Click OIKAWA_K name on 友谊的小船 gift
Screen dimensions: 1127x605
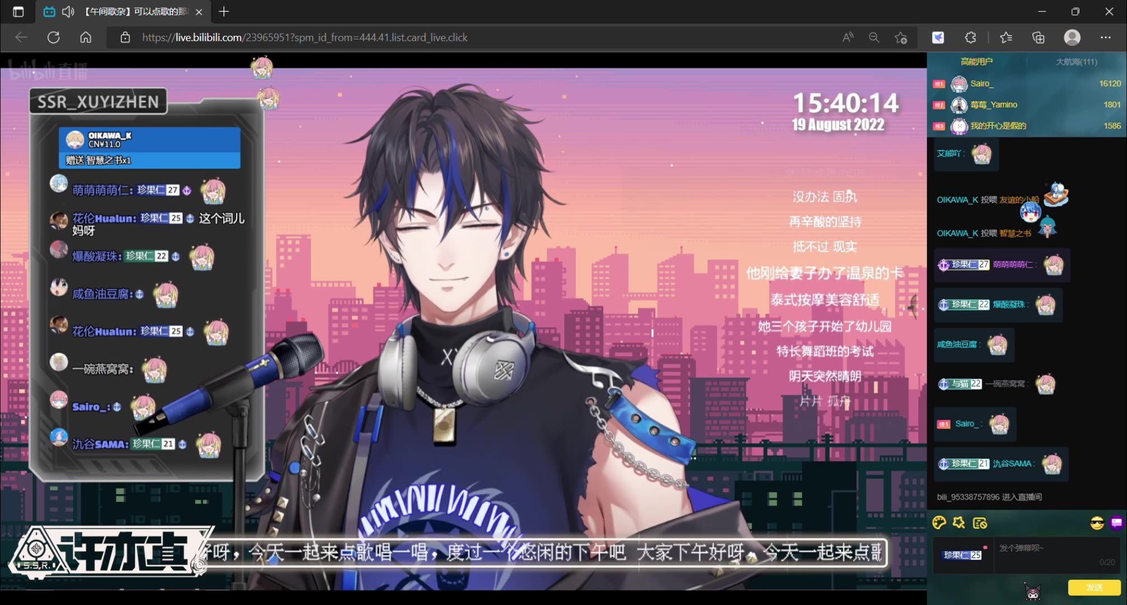click(x=957, y=200)
